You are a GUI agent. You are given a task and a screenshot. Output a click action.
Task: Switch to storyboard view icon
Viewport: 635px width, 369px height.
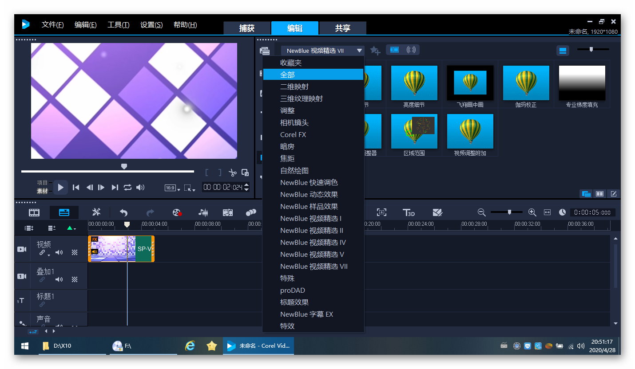34,212
